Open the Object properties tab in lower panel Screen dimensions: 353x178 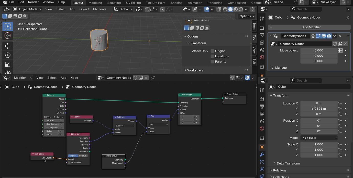(x=262, y=147)
